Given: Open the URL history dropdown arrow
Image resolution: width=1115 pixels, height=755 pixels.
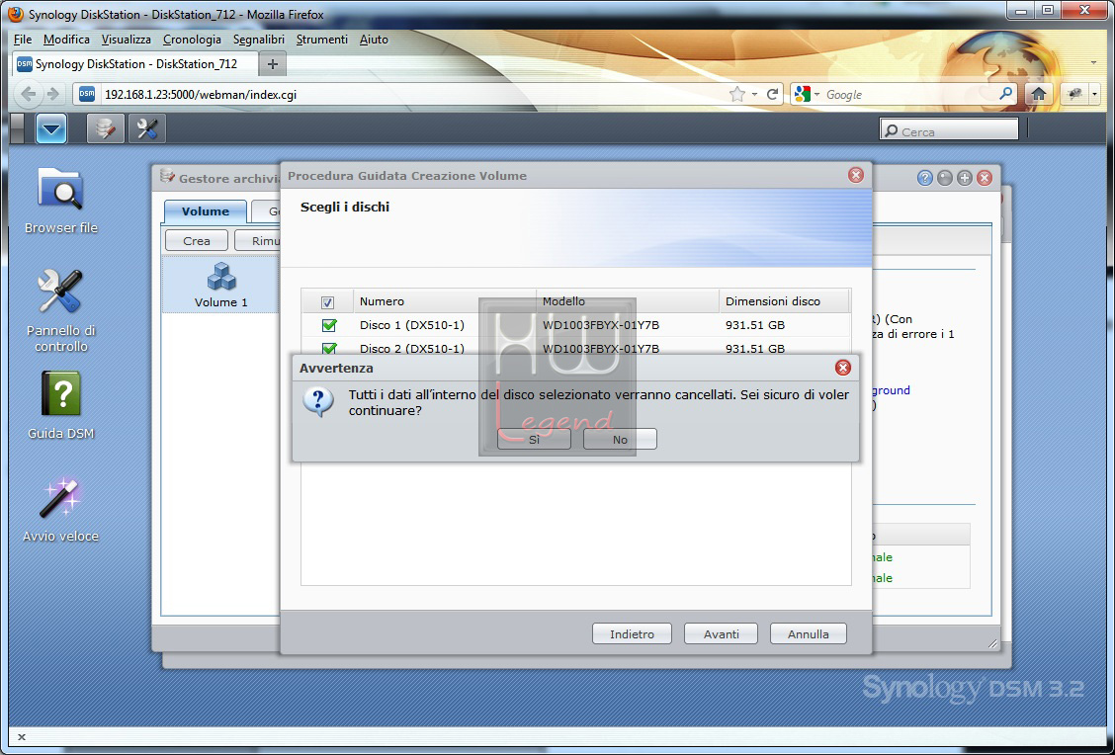Looking at the screenshot, I should 754,95.
